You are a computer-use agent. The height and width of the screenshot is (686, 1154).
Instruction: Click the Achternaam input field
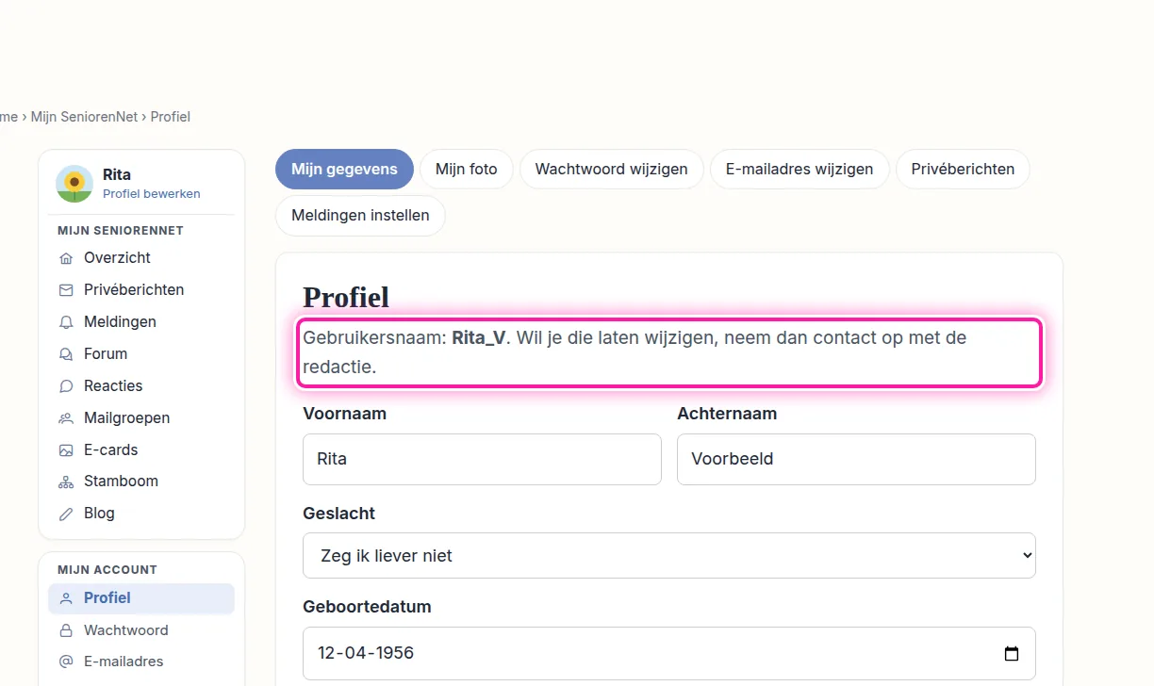[856, 460]
